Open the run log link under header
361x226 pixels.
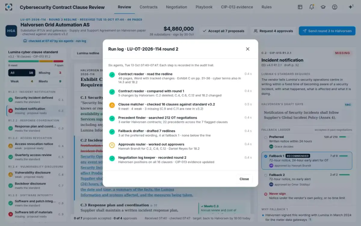coord(81,41)
